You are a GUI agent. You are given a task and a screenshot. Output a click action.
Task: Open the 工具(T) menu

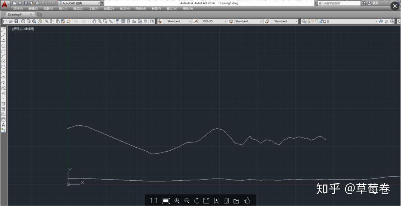coord(94,9)
